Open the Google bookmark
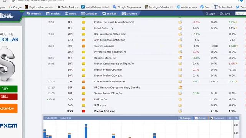This screenshot has height=138, width=246. click(15, 7)
